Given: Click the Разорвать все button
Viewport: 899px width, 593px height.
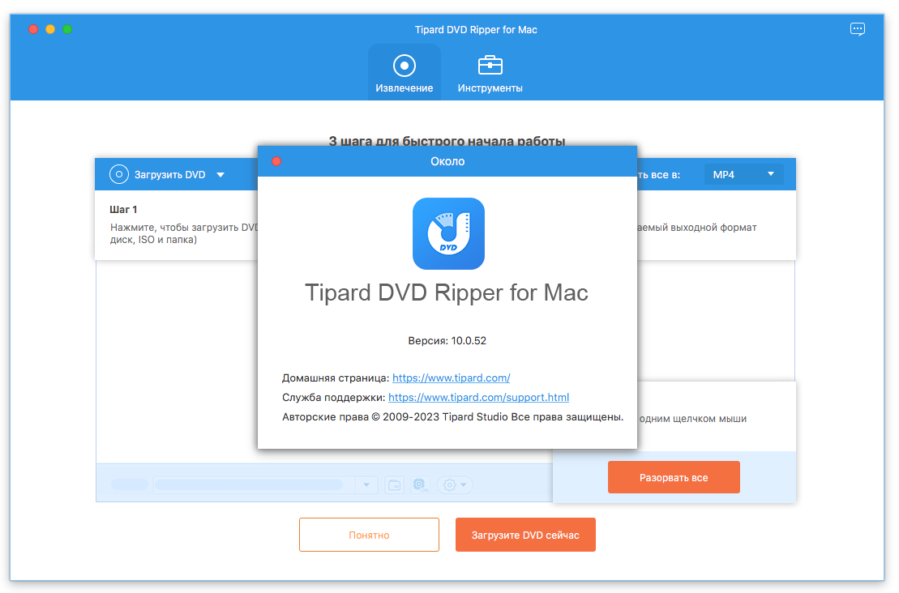Looking at the screenshot, I should [674, 477].
